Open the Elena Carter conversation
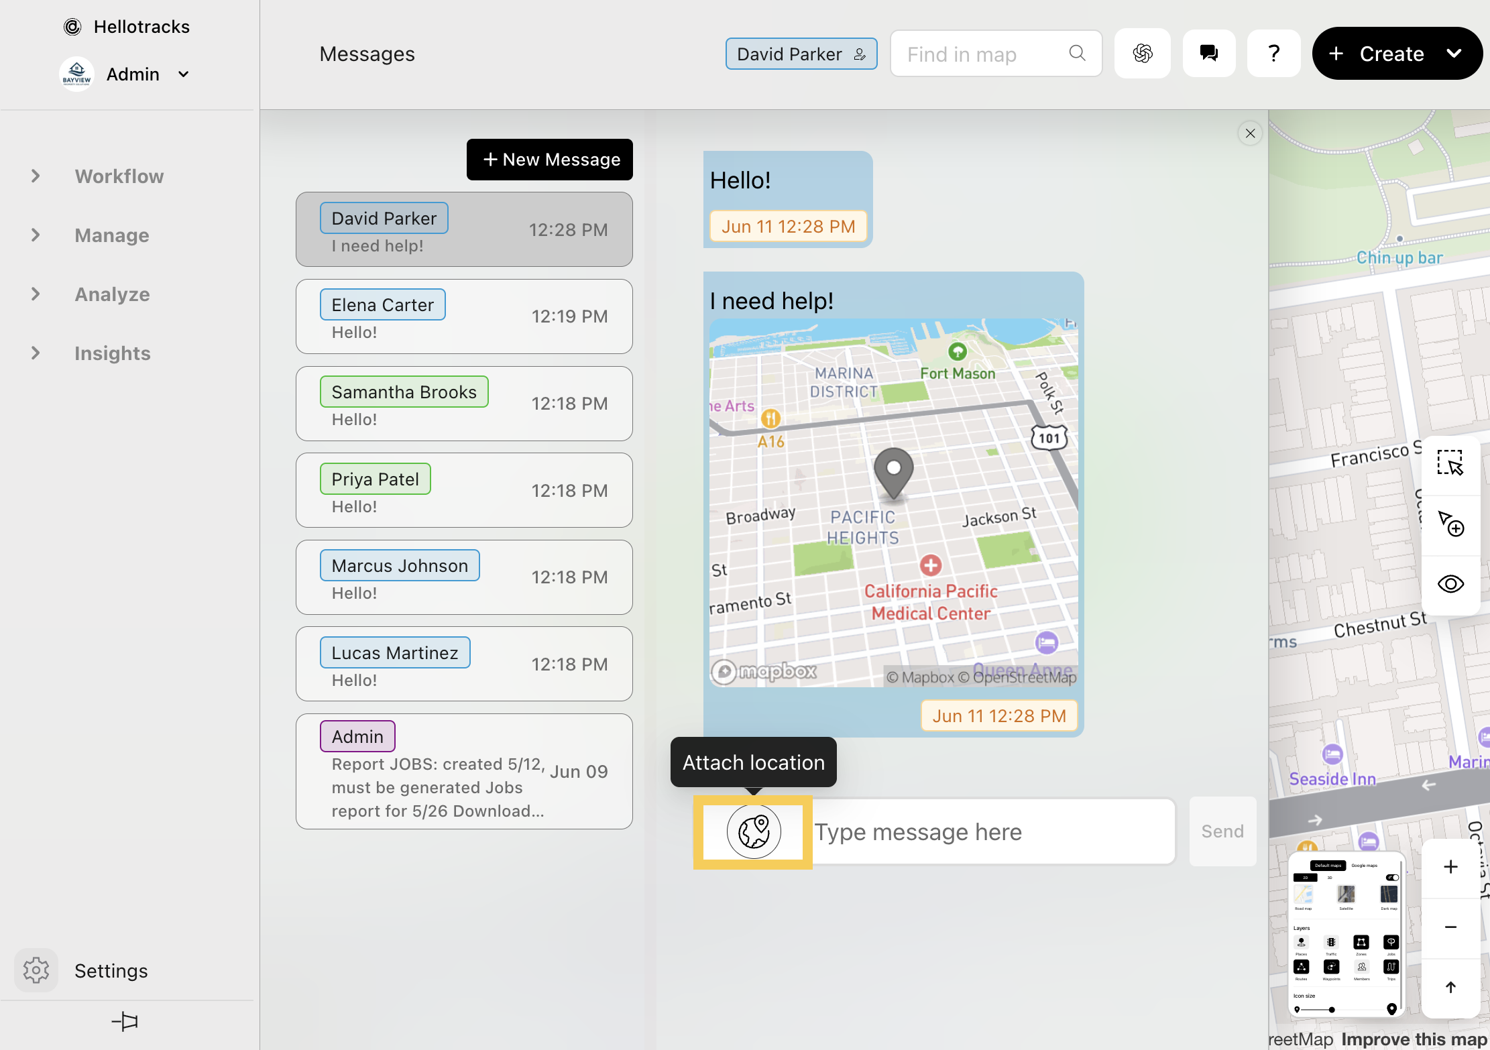The width and height of the screenshot is (1490, 1050). 464,316
